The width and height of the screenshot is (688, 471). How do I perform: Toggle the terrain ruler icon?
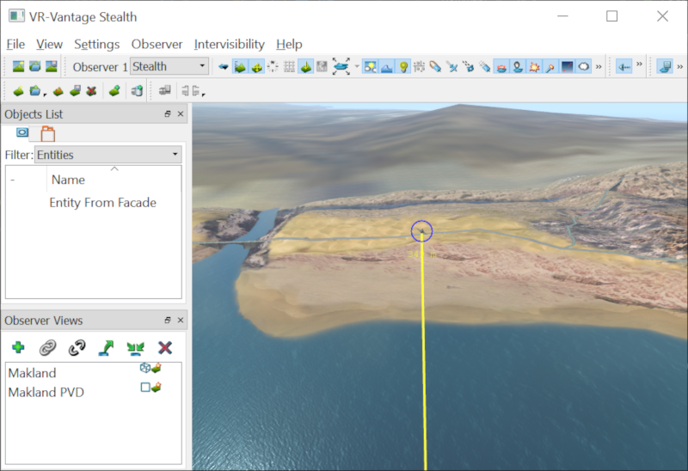coord(240,67)
